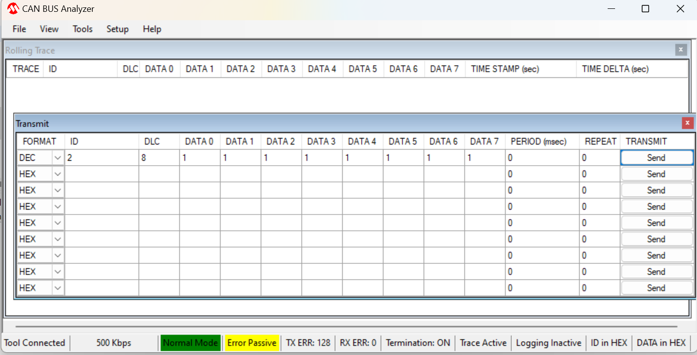Expand the DEC format dropdown
The width and height of the screenshot is (697, 355).
(x=58, y=158)
